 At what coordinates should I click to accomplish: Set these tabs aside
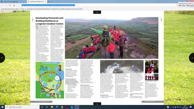5,2
